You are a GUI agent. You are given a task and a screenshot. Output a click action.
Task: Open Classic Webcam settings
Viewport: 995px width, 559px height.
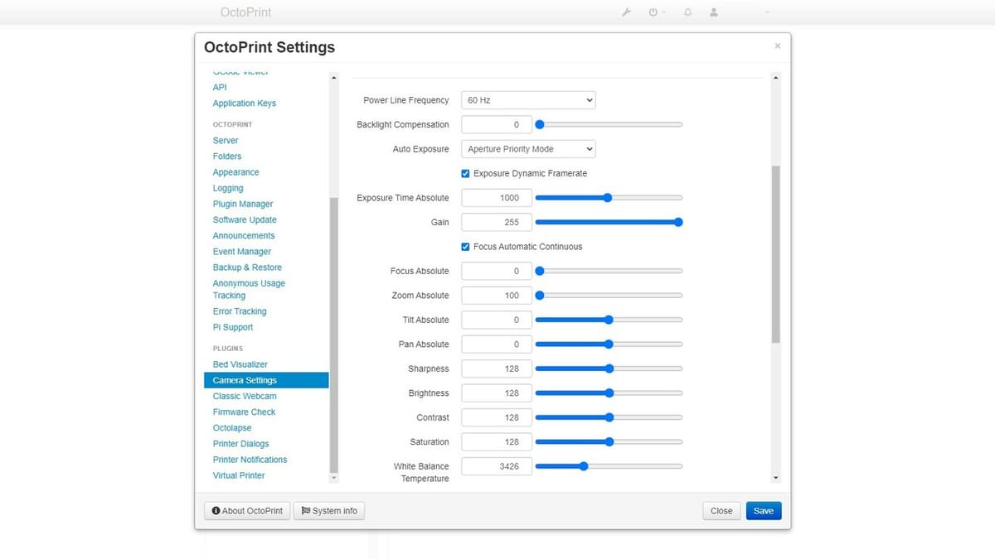245,396
